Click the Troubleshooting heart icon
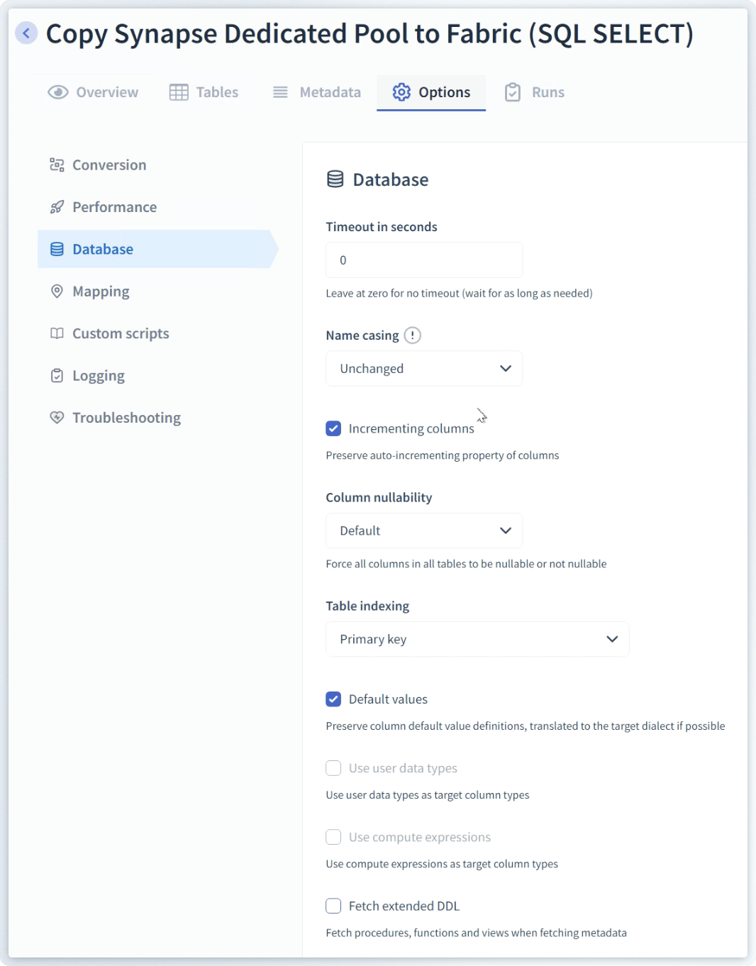This screenshot has width=756, height=966. 57,418
